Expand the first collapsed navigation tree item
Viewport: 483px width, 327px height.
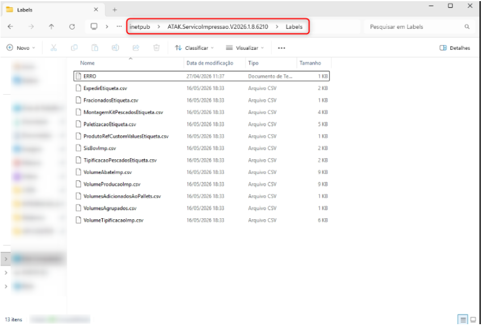pyautogui.click(x=6, y=259)
